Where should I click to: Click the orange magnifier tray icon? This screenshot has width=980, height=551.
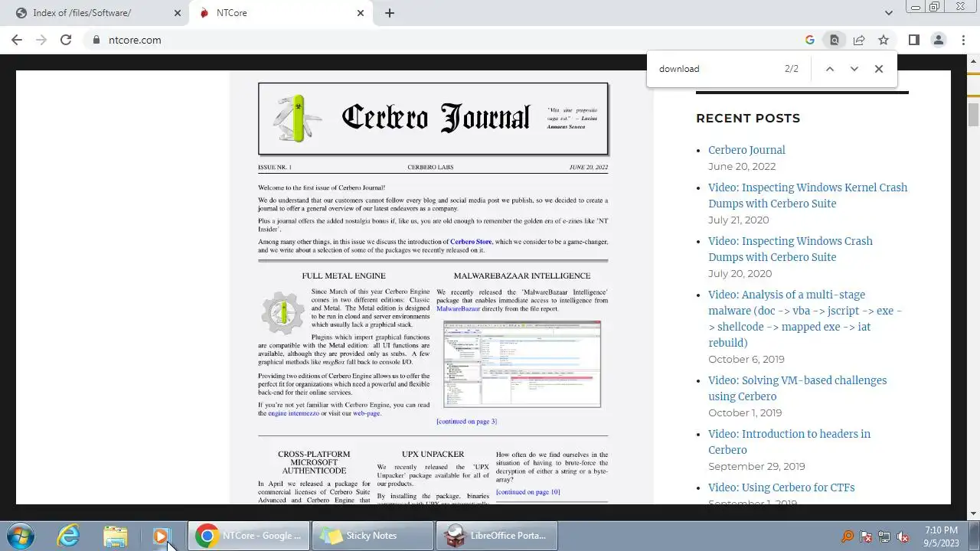pyautogui.click(x=848, y=536)
